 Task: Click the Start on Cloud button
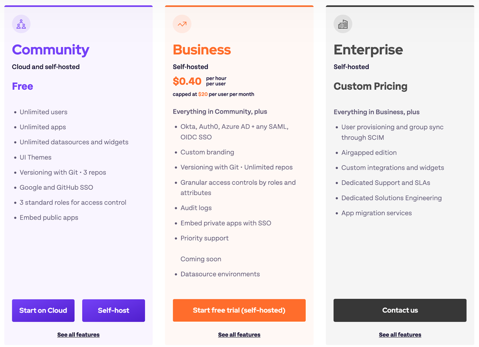43,310
